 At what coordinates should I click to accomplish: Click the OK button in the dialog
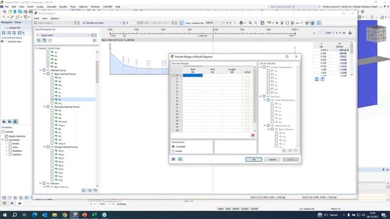(x=253, y=159)
